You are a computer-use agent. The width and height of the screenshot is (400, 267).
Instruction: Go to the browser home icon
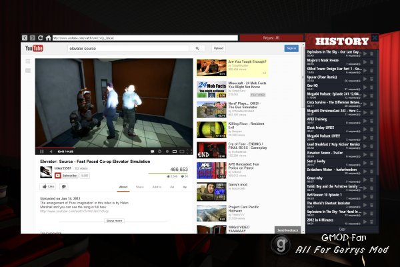48,38
